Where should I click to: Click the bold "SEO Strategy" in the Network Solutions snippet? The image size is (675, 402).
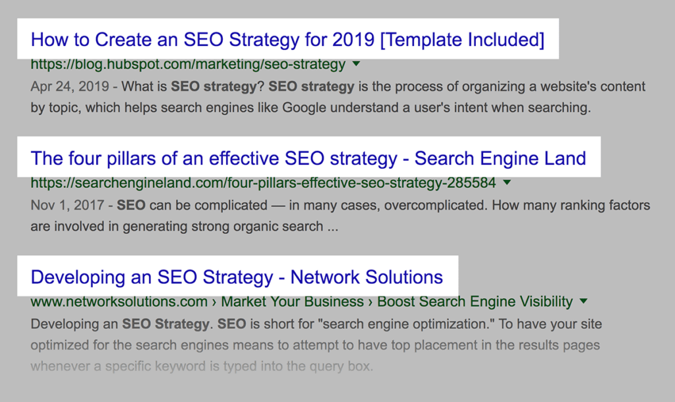click(x=165, y=324)
